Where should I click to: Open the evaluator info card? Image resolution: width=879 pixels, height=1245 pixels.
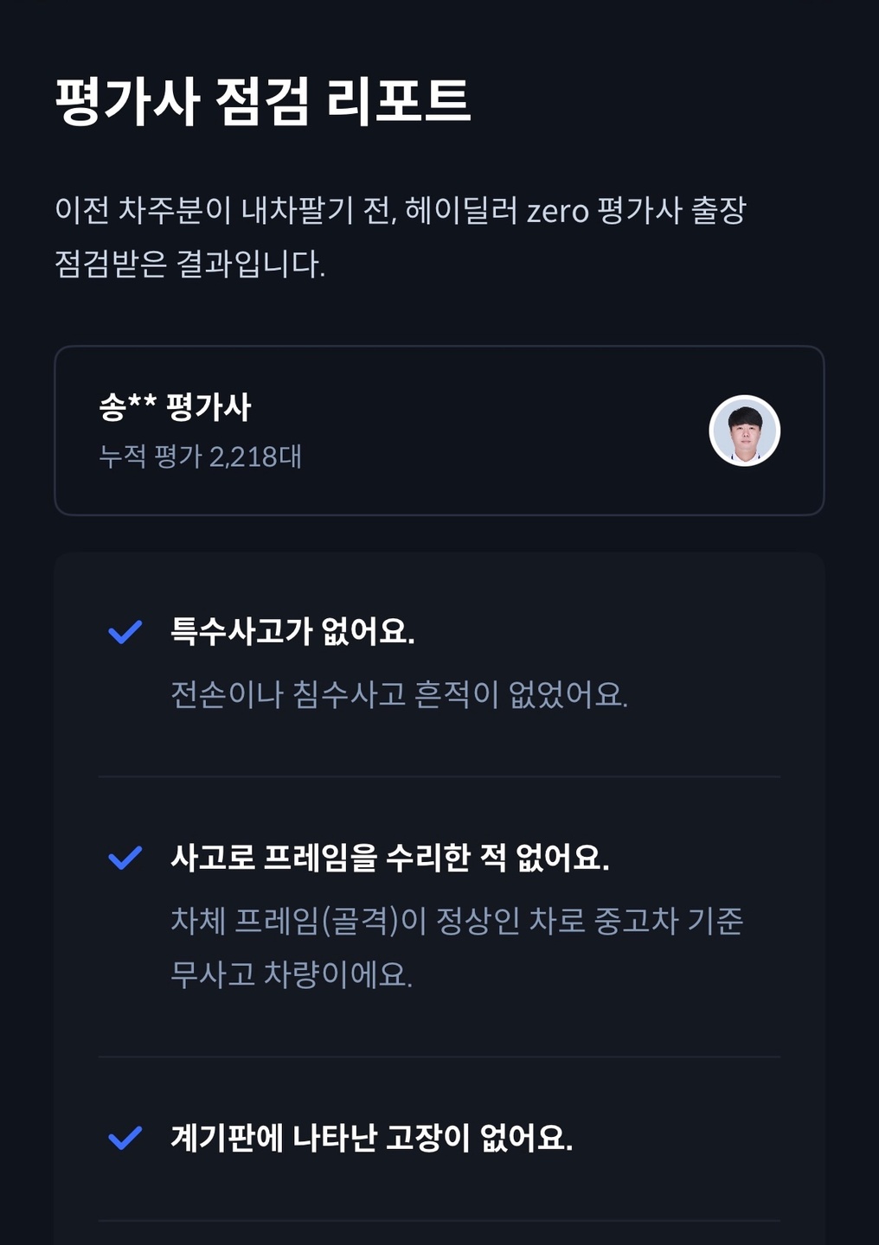coord(439,431)
